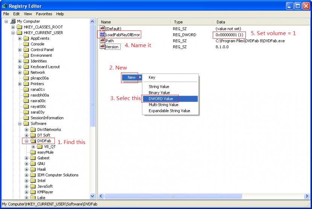Click the AppEvents folder icon
Image resolution: width=312 pixels, height=209 pixels.
26,38
